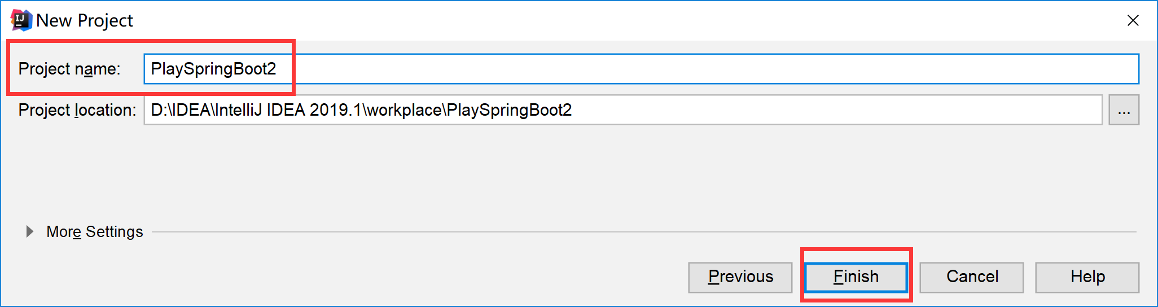Click the workplace path text in location field

pyautogui.click(x=404, y=110)
